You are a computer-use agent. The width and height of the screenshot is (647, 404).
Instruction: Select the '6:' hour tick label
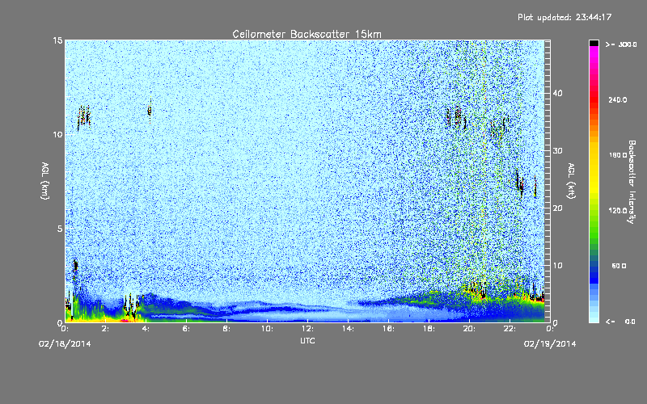187,329
